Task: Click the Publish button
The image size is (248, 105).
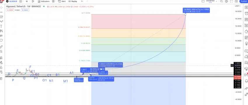Action: [244, 1]
